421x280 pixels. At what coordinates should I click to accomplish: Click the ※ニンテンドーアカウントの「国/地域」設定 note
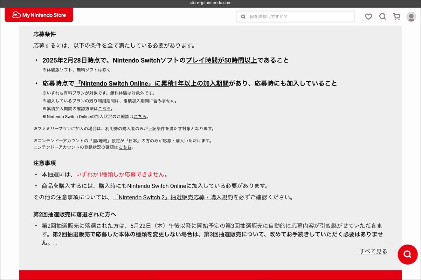click(x=123, y=141)
